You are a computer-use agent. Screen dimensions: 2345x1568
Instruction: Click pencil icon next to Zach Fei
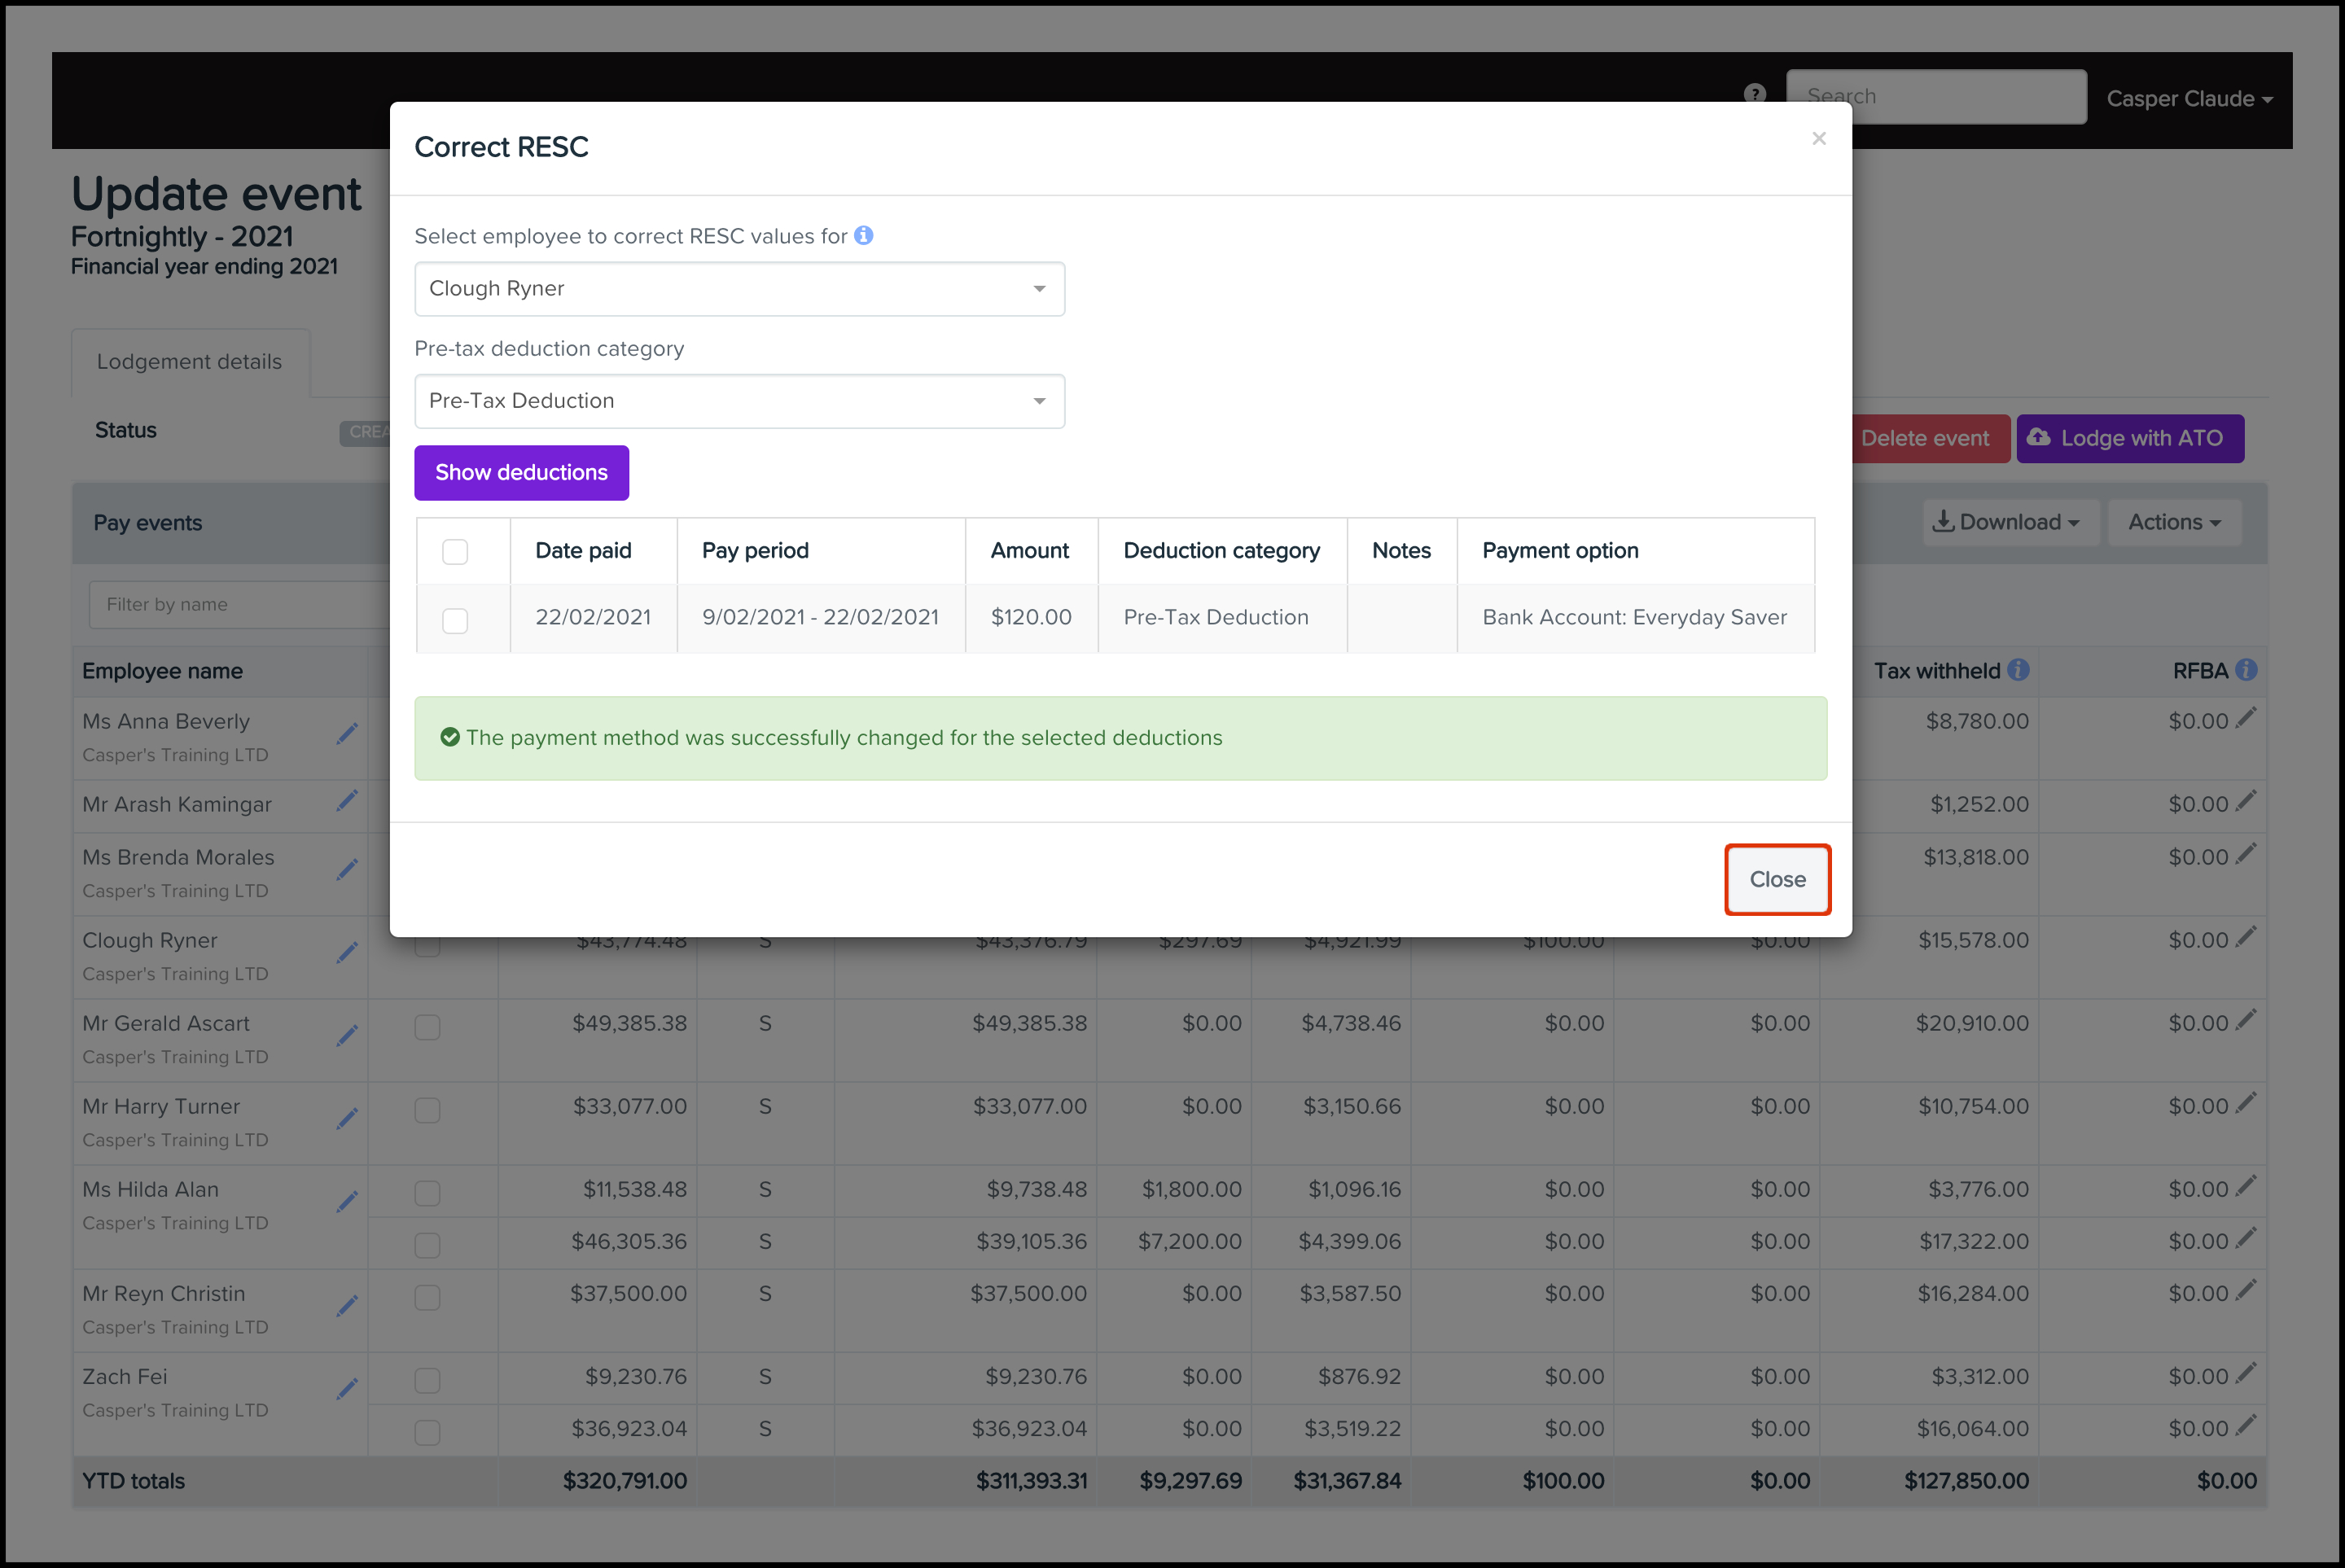point(347,1389)
